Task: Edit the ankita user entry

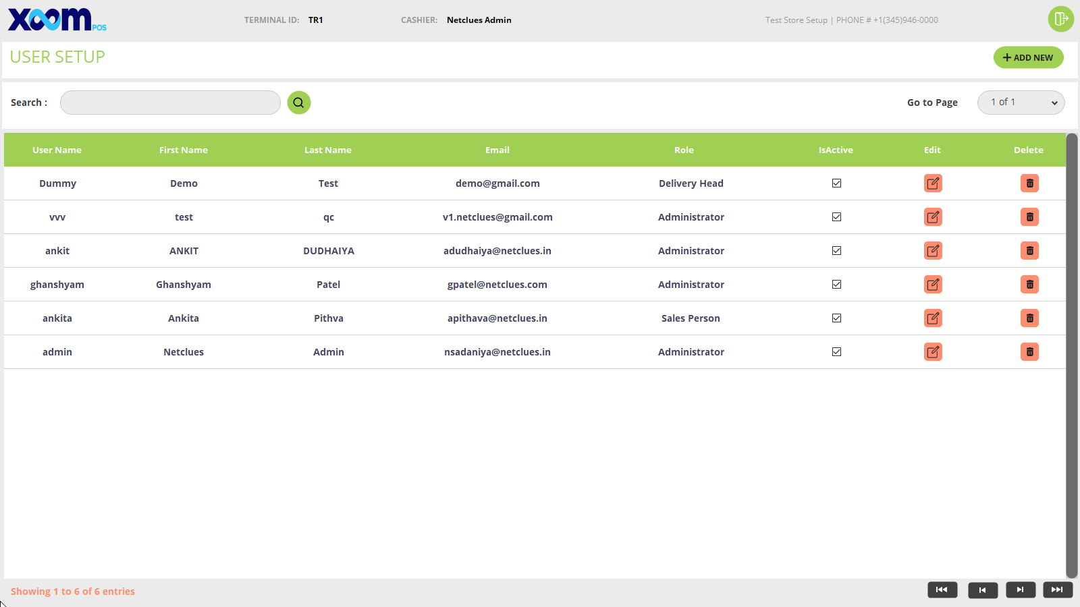Action: click(933, 318)
